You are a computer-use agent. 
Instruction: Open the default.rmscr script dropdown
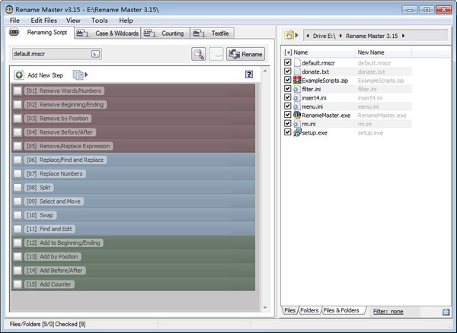95,55
